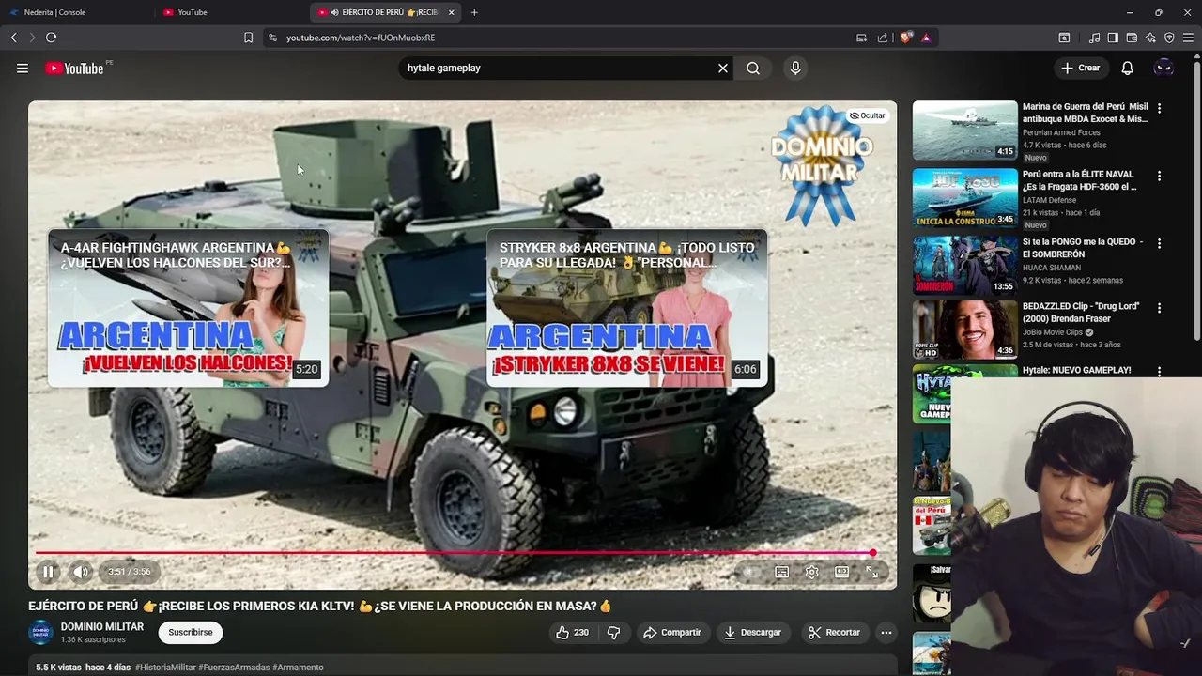Image resolution: width=1202 pixels, height=676 pixels.
Task: Click the Recortar clip button
Action: click(x=834, y=633)
